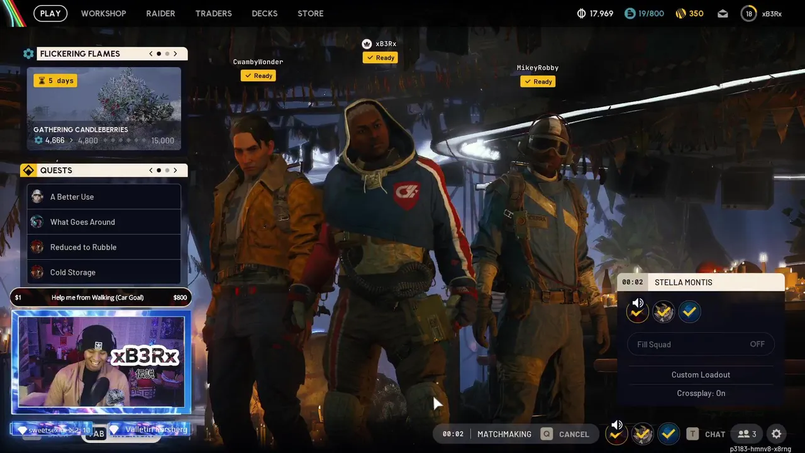The height and width of the screenshot is (453, 805).
Task: Open the Custom Loadout option
Action: (x=701, y=374)
